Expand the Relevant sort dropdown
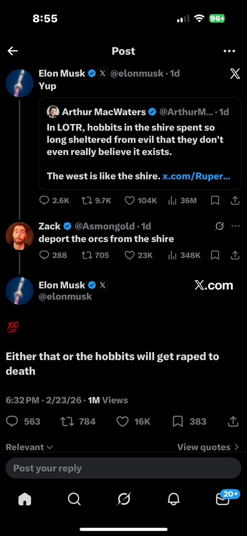 [x=29, y=447]
